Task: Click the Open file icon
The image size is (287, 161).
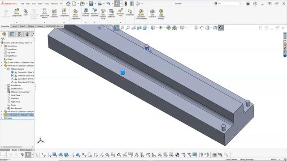Action: point(83,4)
